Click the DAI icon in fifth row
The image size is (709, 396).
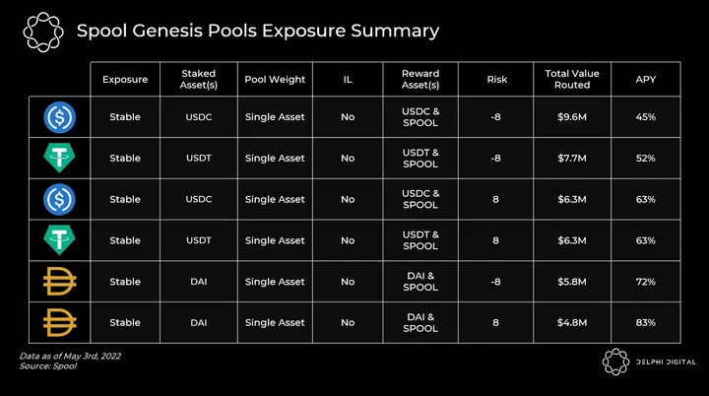pos(60,281)
